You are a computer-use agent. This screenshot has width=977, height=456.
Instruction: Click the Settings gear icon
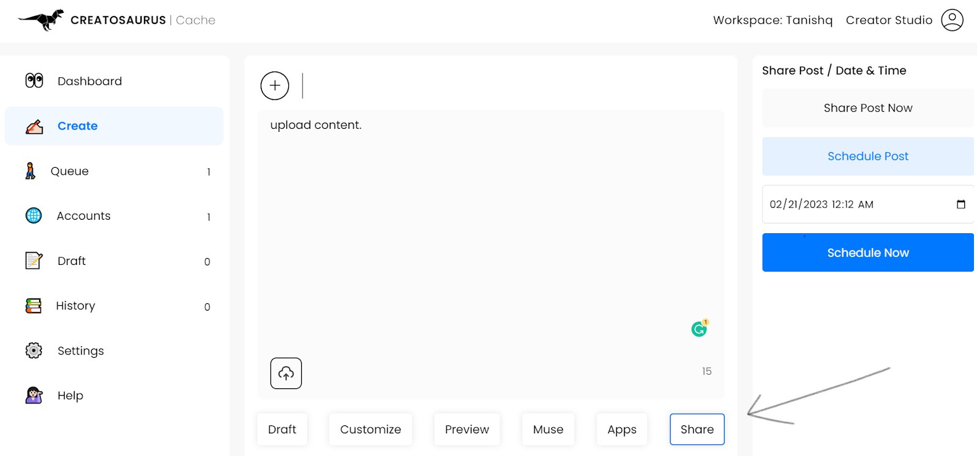[x=34, y=350]
